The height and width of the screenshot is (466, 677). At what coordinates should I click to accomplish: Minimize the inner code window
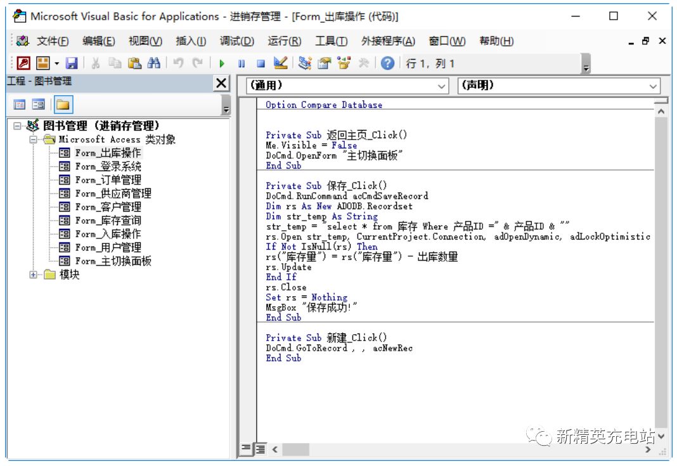(631, 42)
